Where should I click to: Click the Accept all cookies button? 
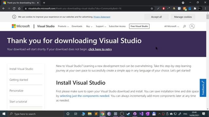[156, 17]
